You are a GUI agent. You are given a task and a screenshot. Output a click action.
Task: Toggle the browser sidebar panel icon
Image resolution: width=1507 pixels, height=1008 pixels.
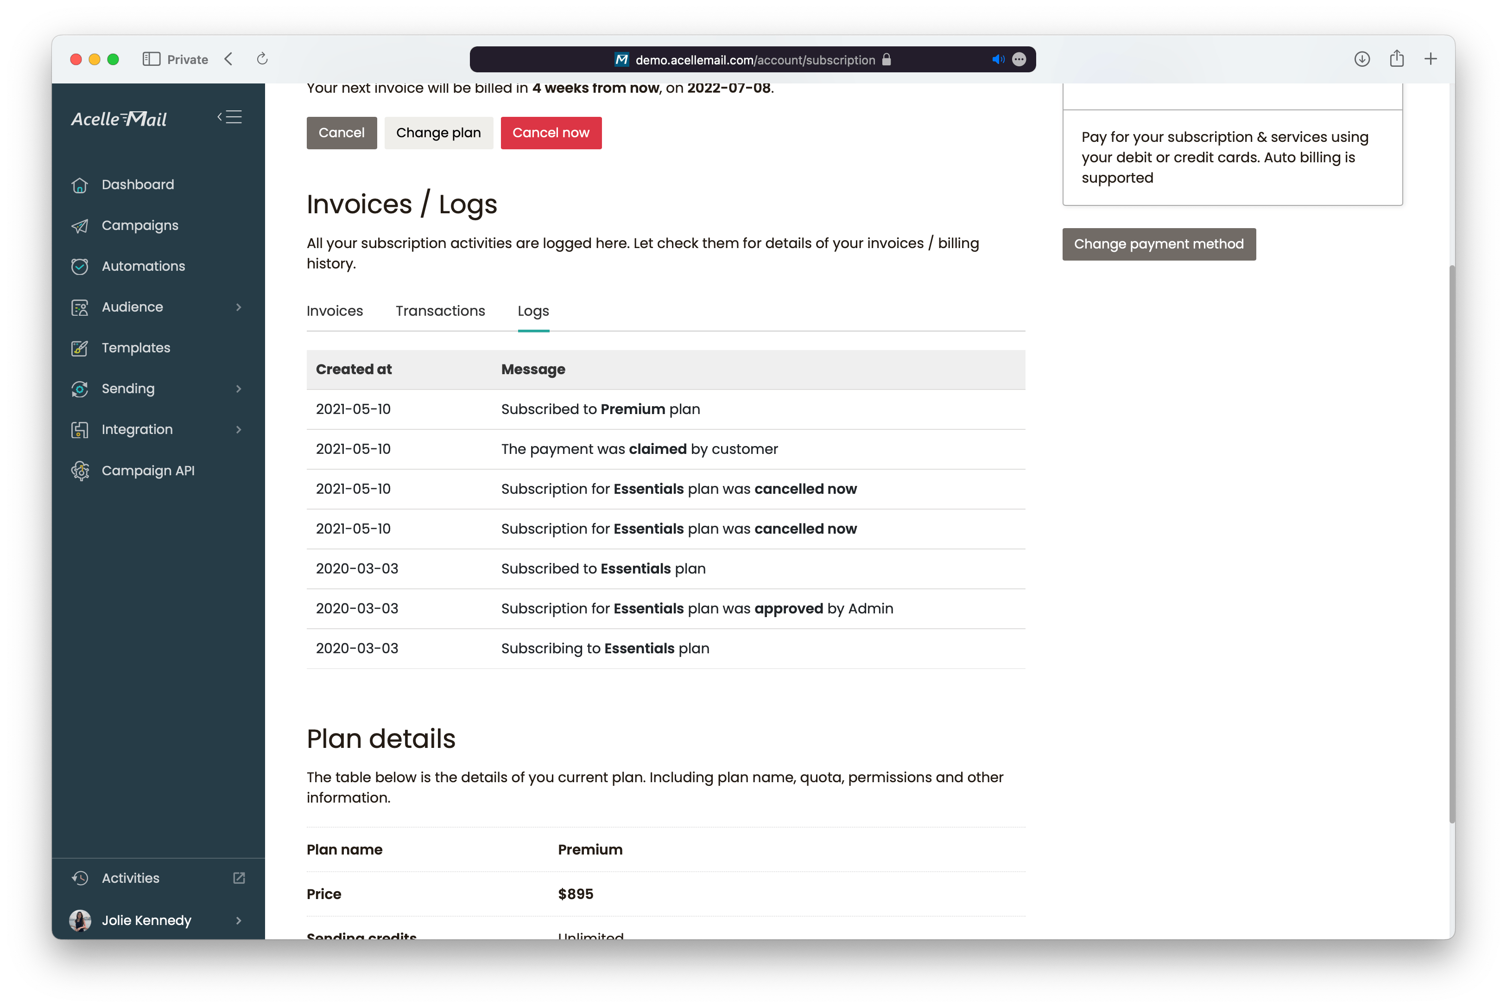coord(151,59)
